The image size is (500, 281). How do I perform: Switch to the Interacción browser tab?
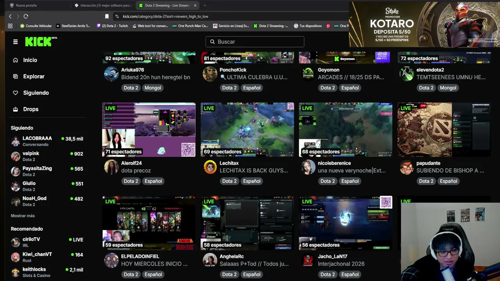click(x=102, y=5)
